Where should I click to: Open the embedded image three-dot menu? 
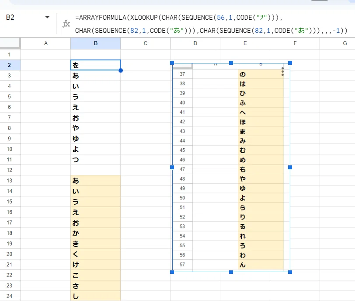tap(282, 72)
